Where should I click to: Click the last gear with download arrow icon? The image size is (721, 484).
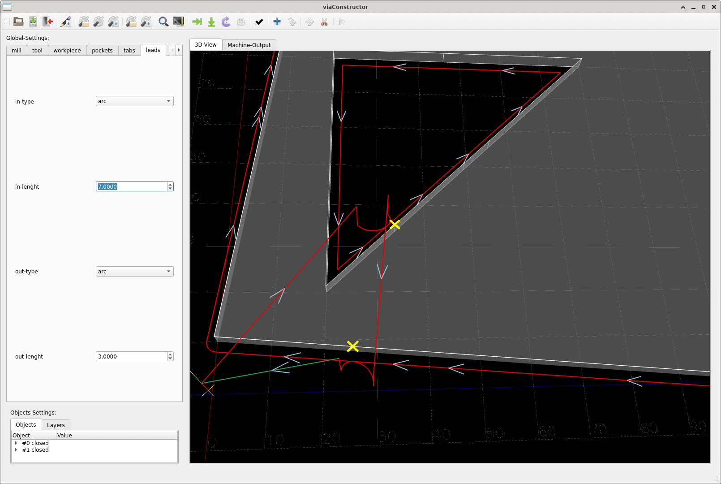146,22
